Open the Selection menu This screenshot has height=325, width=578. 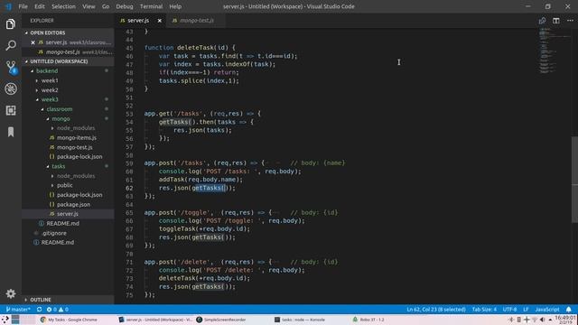(63, 6)
